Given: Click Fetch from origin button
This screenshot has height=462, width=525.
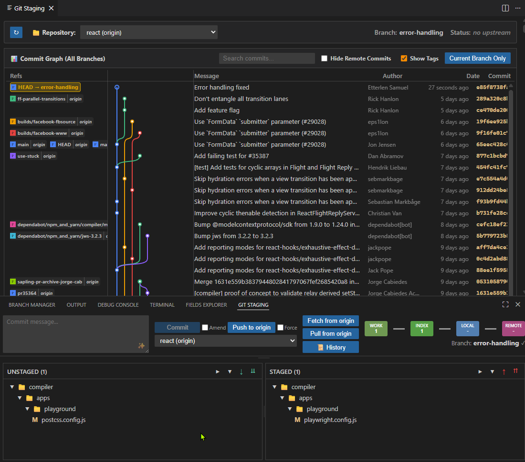Looking at the screenshot, I should 330,321.
